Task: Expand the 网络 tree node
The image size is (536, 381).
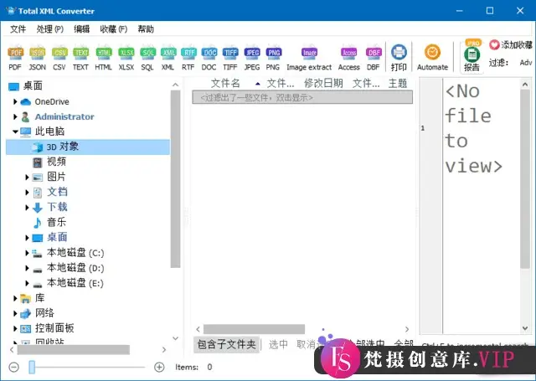Action: point(15,313)
